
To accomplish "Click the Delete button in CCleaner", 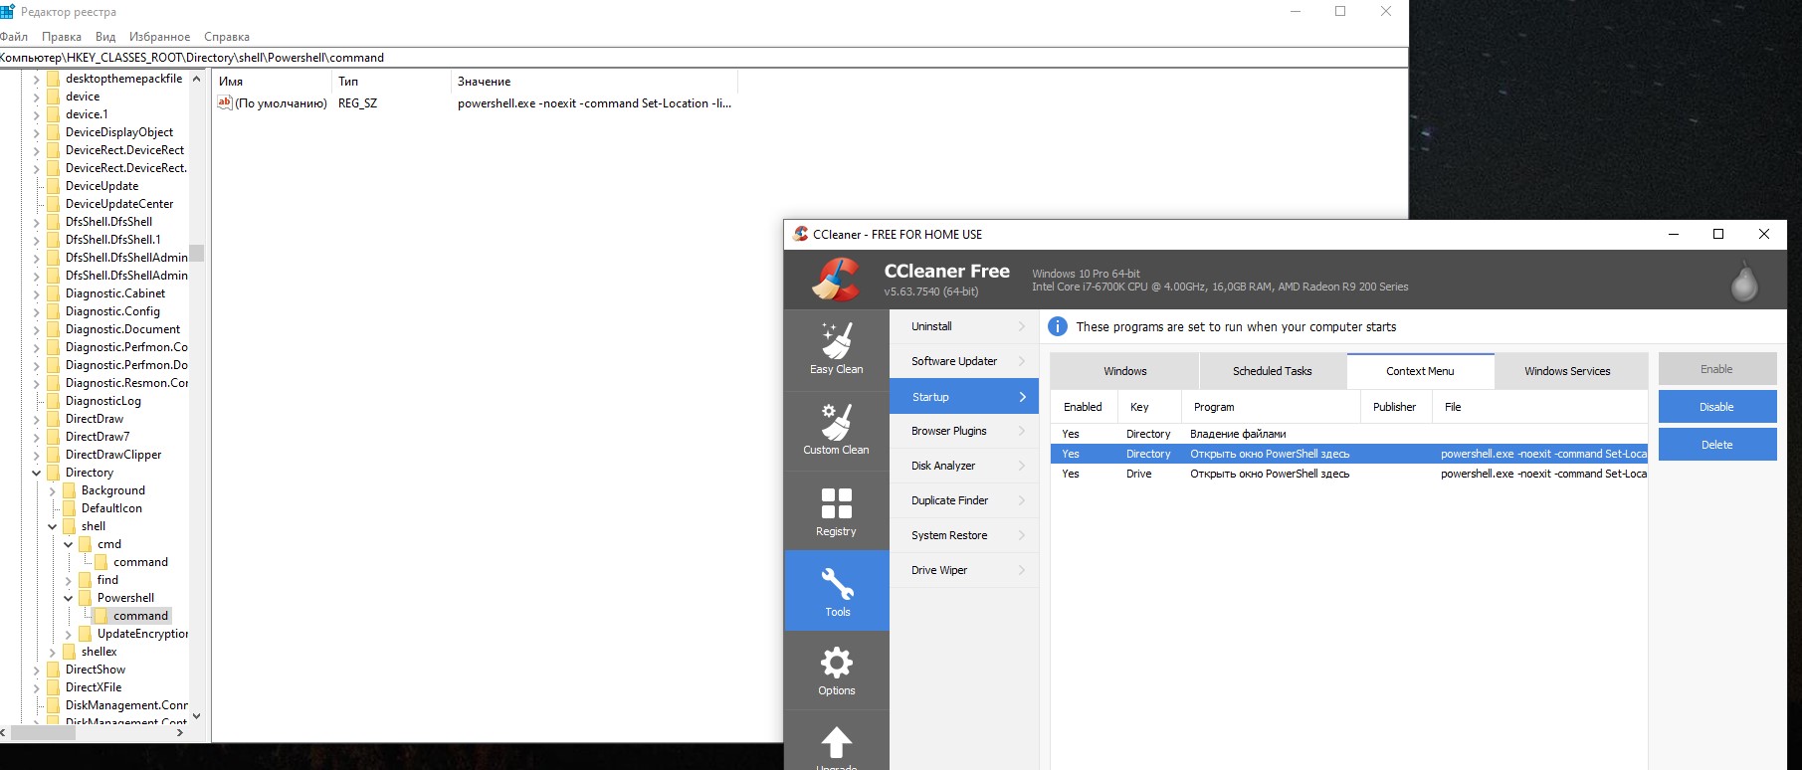I will click(x=1716, y=445).
